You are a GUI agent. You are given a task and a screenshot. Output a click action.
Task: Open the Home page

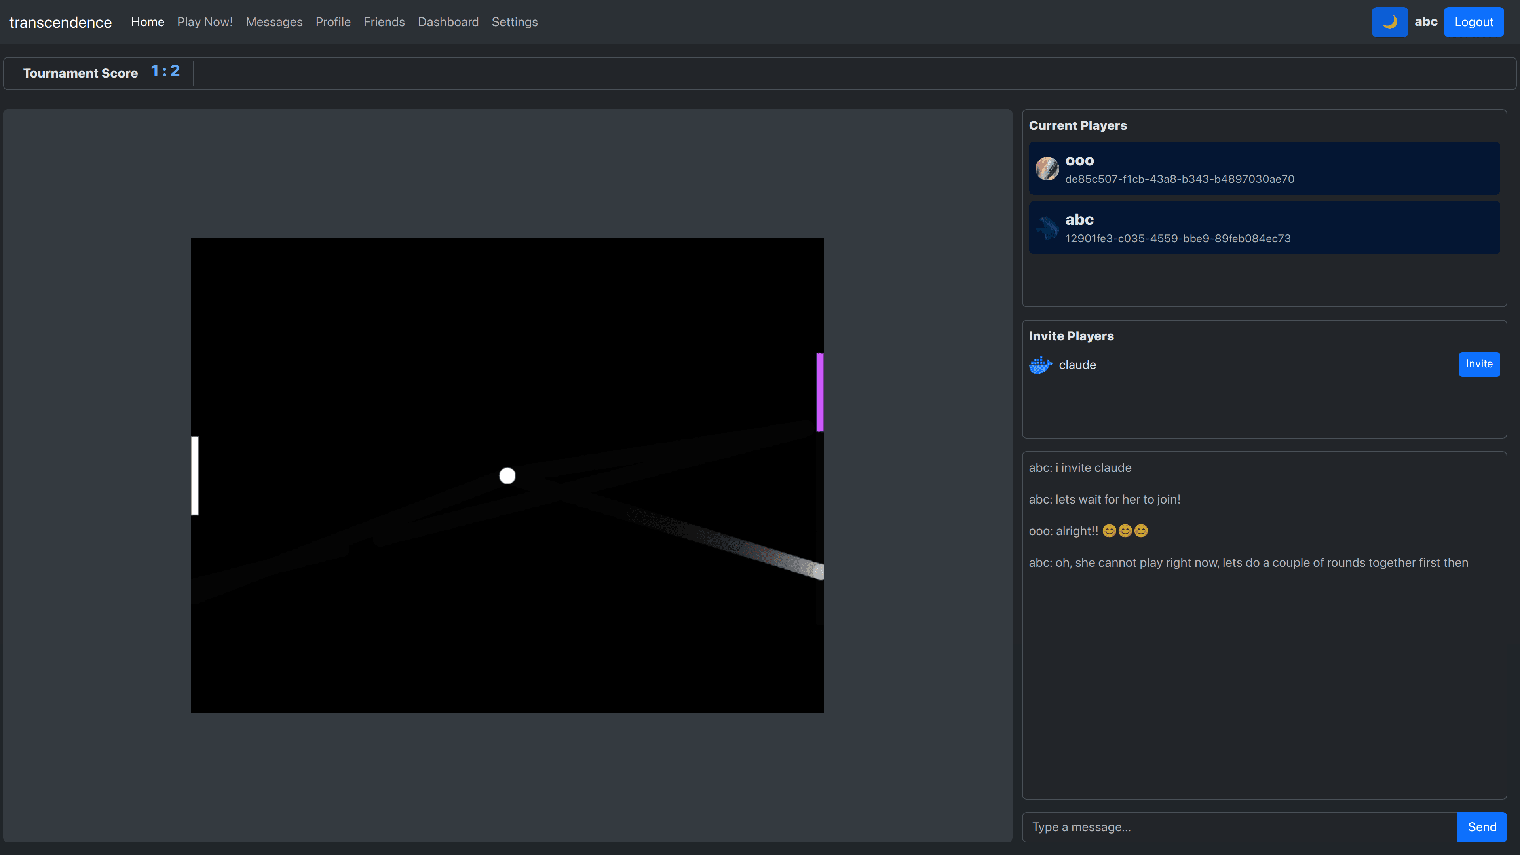[x=147, y=22]
